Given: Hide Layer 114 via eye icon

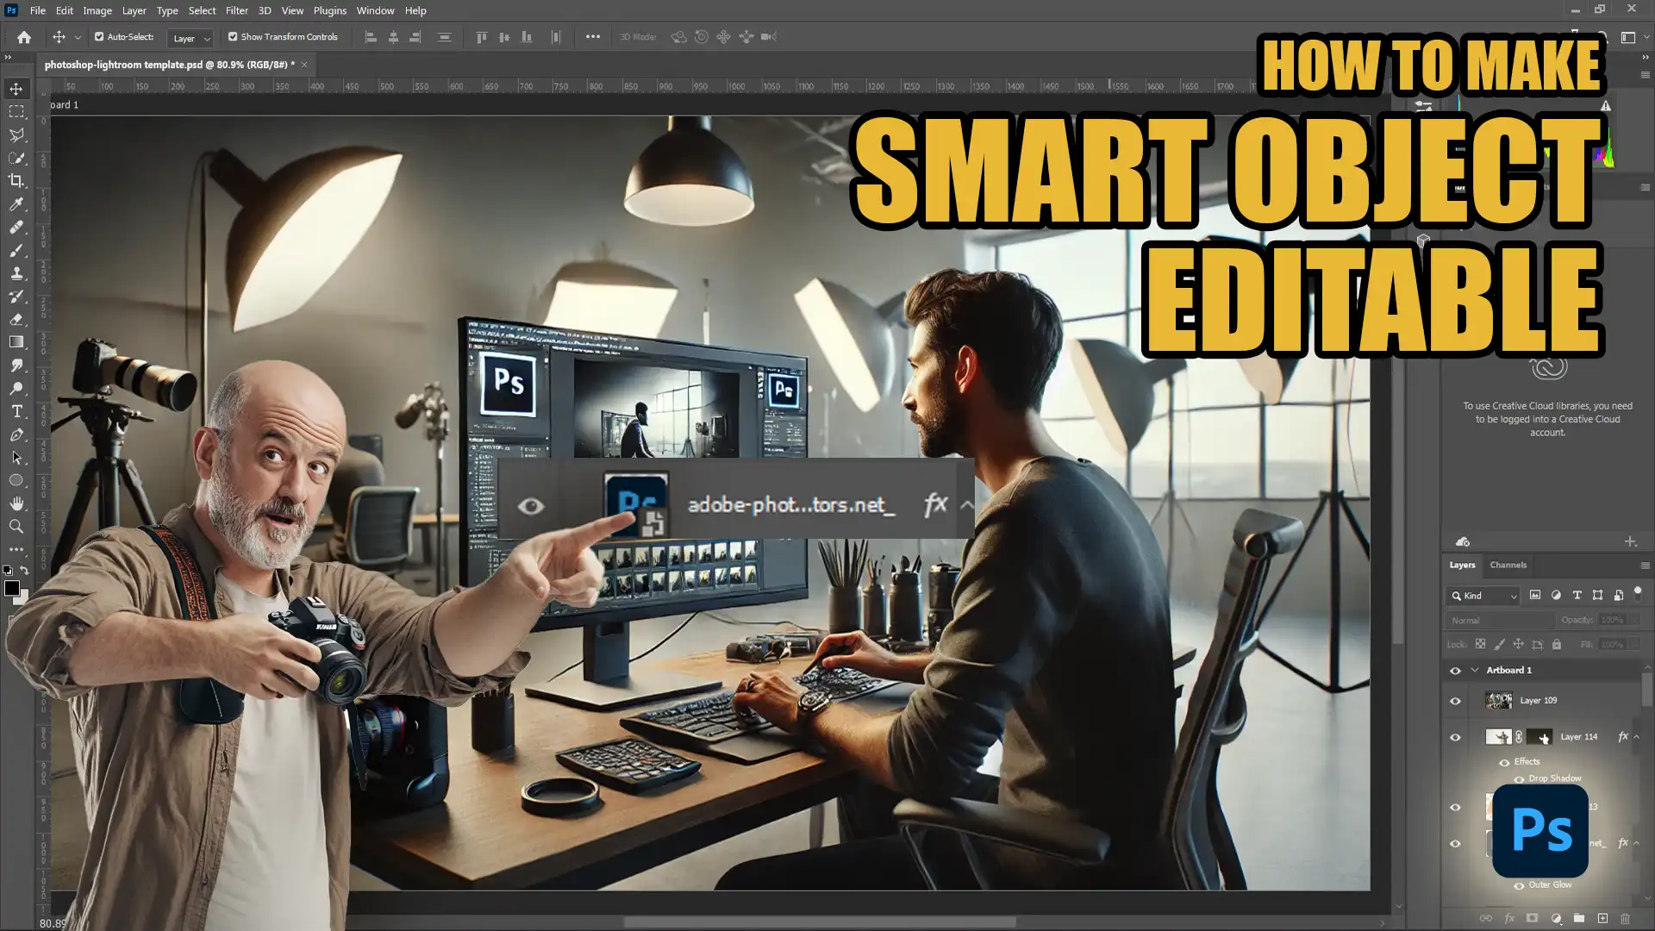Looking at the screenshot, I should (x=1456, y=737).
